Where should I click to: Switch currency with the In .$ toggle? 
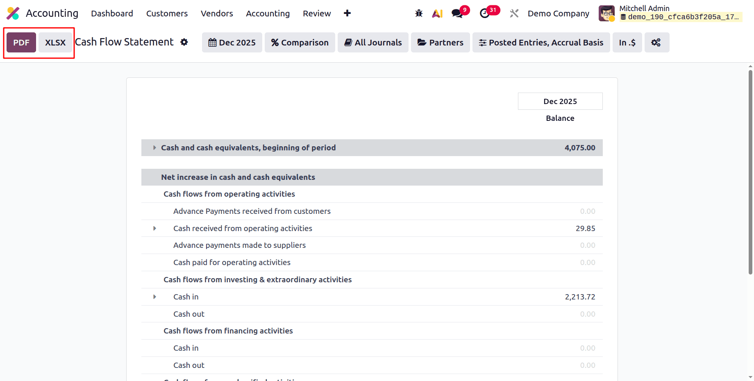pyautogui.click(x=627, y=42)
